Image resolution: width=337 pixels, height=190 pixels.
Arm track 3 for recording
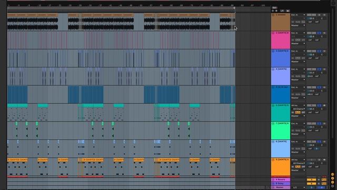pyautogui.click(x=324, y=51)
